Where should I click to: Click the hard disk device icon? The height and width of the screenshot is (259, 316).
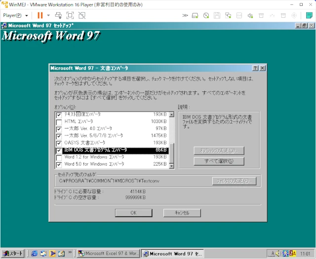click(195, 15)
